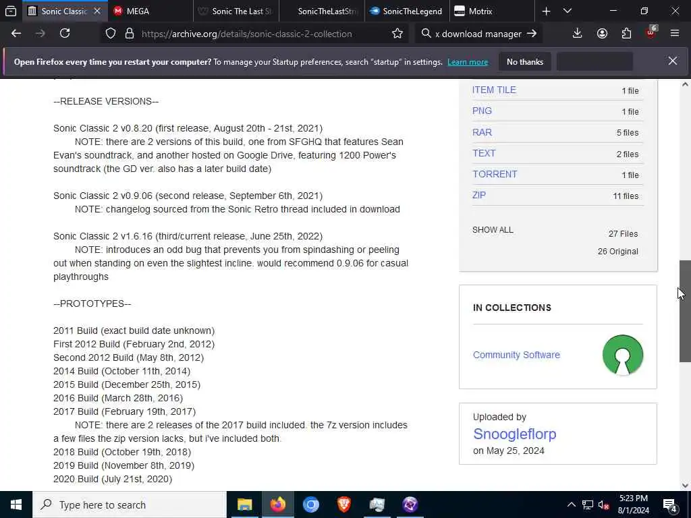This screenshot has height=518, width=691.
Task: Open the Firefox application menu
Action: click(675, 34)
